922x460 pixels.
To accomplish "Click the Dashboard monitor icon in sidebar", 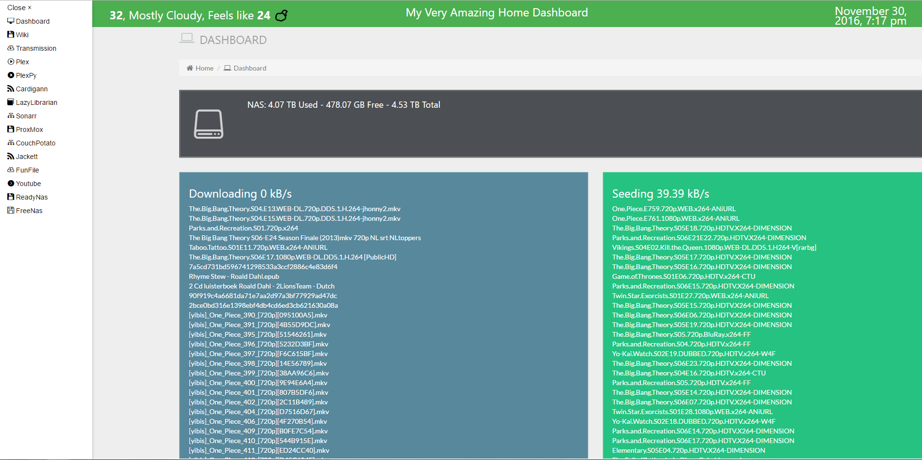I will click(x=11, y=21).
